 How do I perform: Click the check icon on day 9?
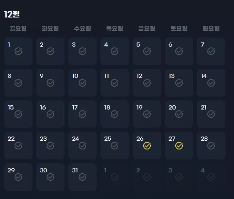50,83
